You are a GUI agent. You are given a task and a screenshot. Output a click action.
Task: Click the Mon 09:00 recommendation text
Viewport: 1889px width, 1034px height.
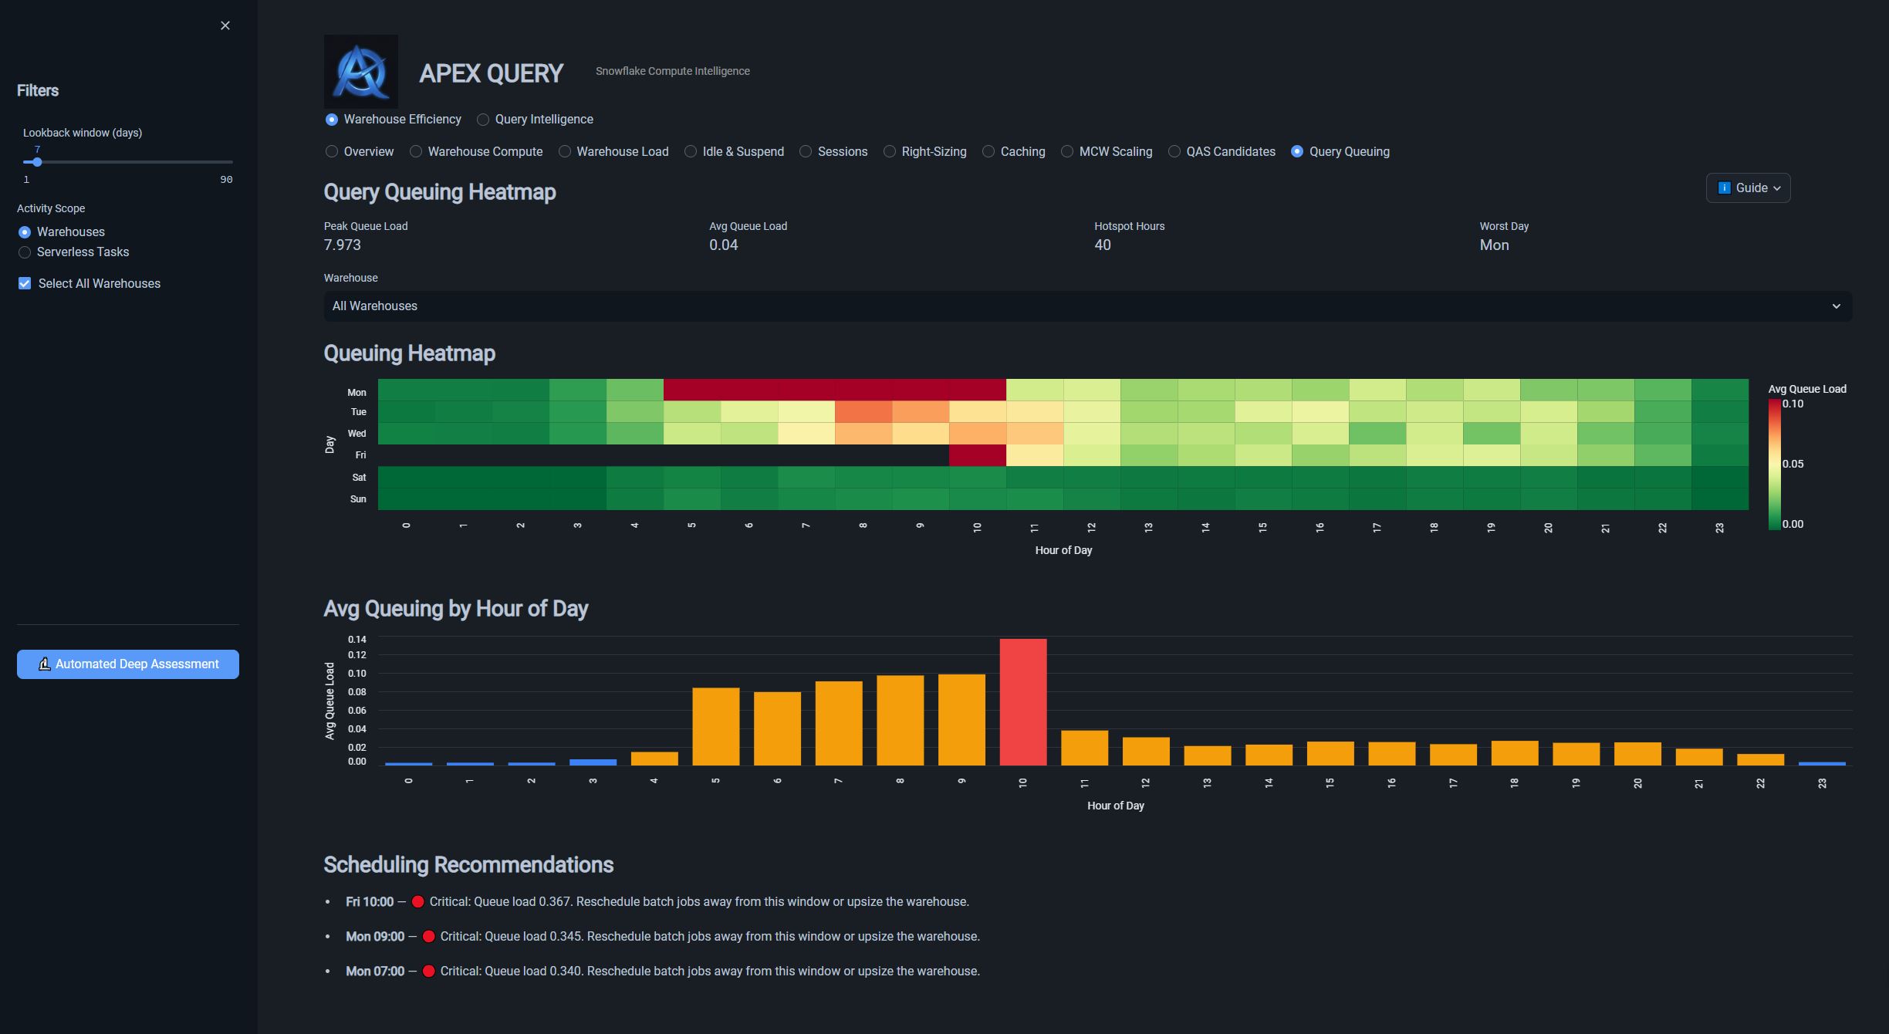(x=663, y=936)
